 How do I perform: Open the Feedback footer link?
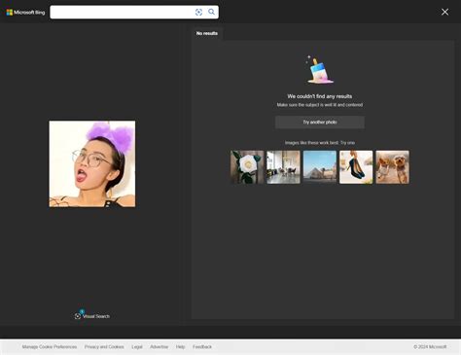(202, 347)
